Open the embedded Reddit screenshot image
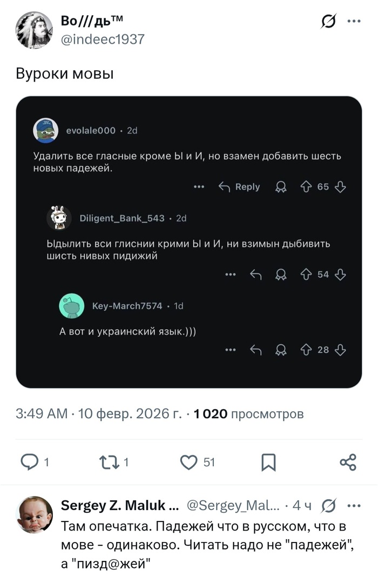The height and width of the screenshot is (576, 378). click(x=189, y=242)
